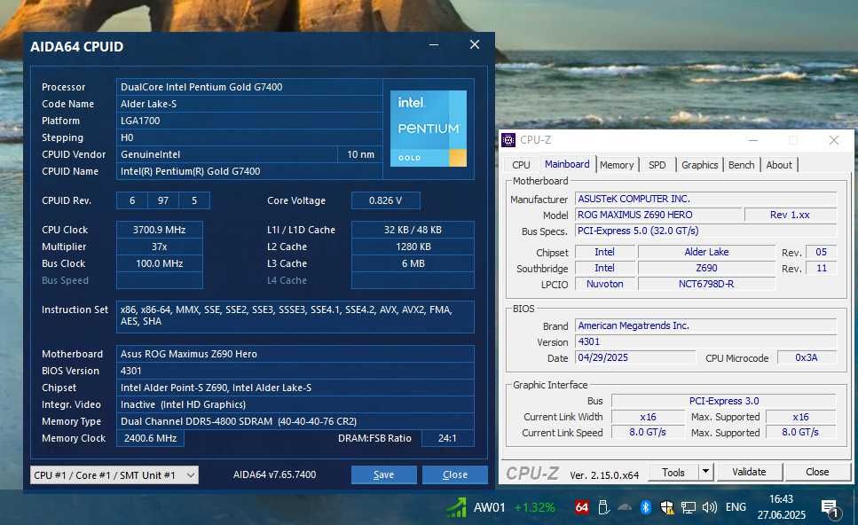Screen dimensions: 858x525
Task: Click the CPU Clock value '3700.9 MHz'
Action: tap(159, 230)
